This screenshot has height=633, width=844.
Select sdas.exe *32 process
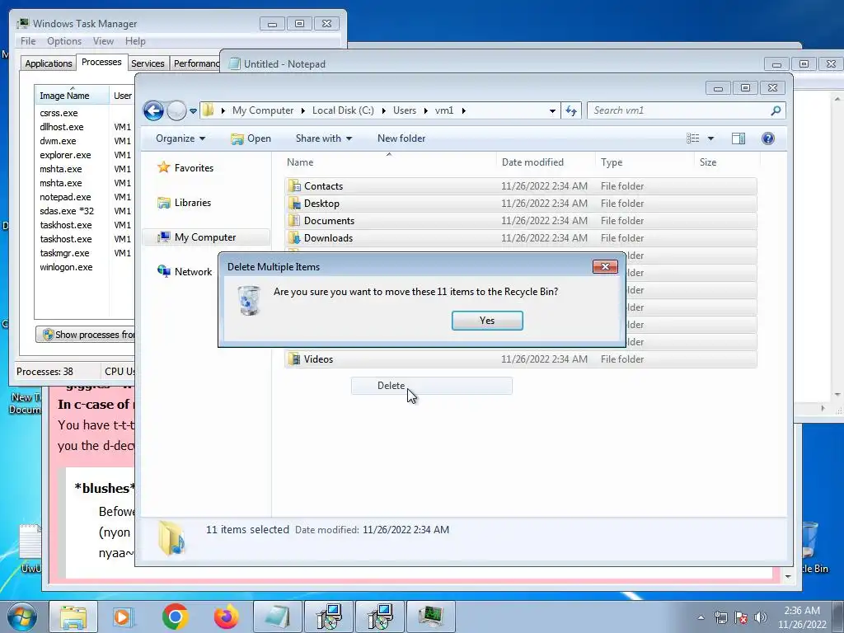[x=67, y=211]
